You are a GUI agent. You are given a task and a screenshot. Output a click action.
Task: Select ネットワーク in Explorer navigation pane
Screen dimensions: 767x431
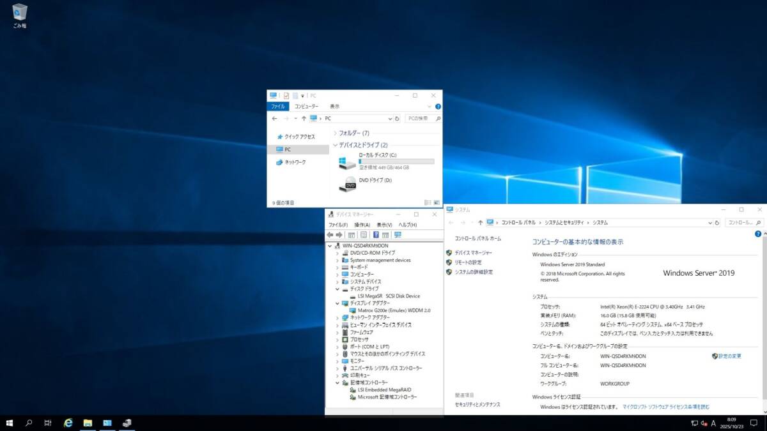tap(295, 162)
